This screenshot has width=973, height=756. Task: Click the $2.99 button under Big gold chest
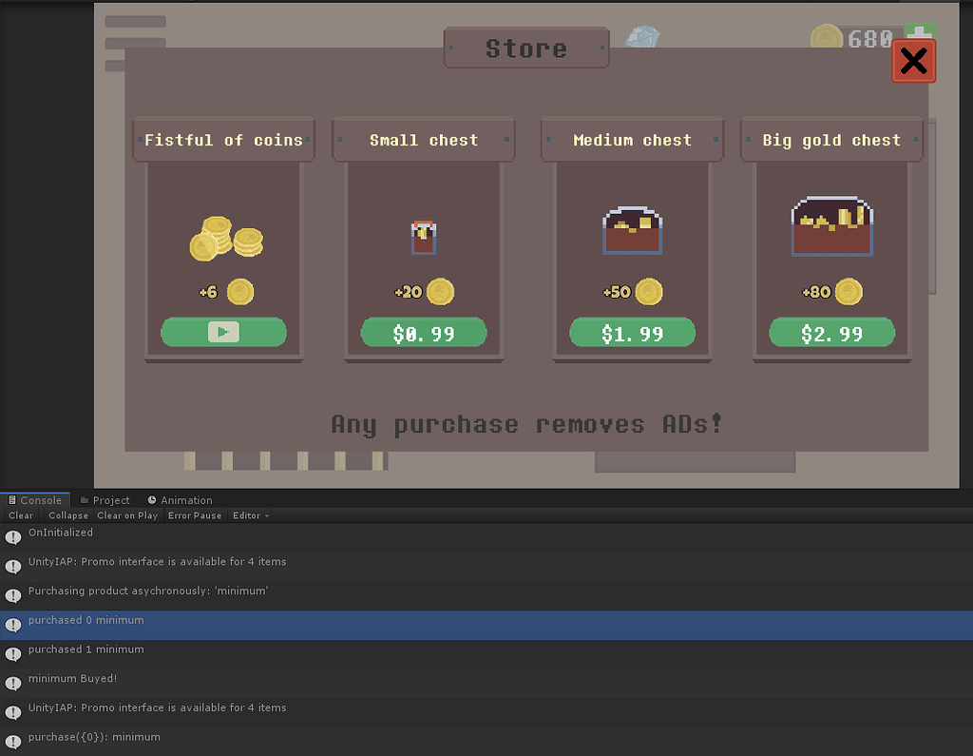pos(831,332)
